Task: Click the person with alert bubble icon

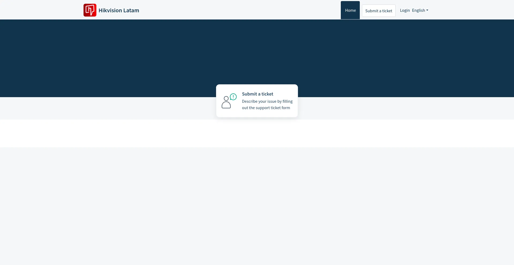Action: (229, 101)
